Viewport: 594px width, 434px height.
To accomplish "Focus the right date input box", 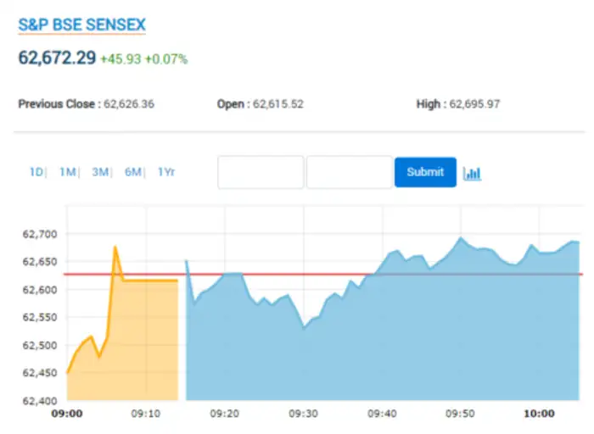I will coord(349,172).
